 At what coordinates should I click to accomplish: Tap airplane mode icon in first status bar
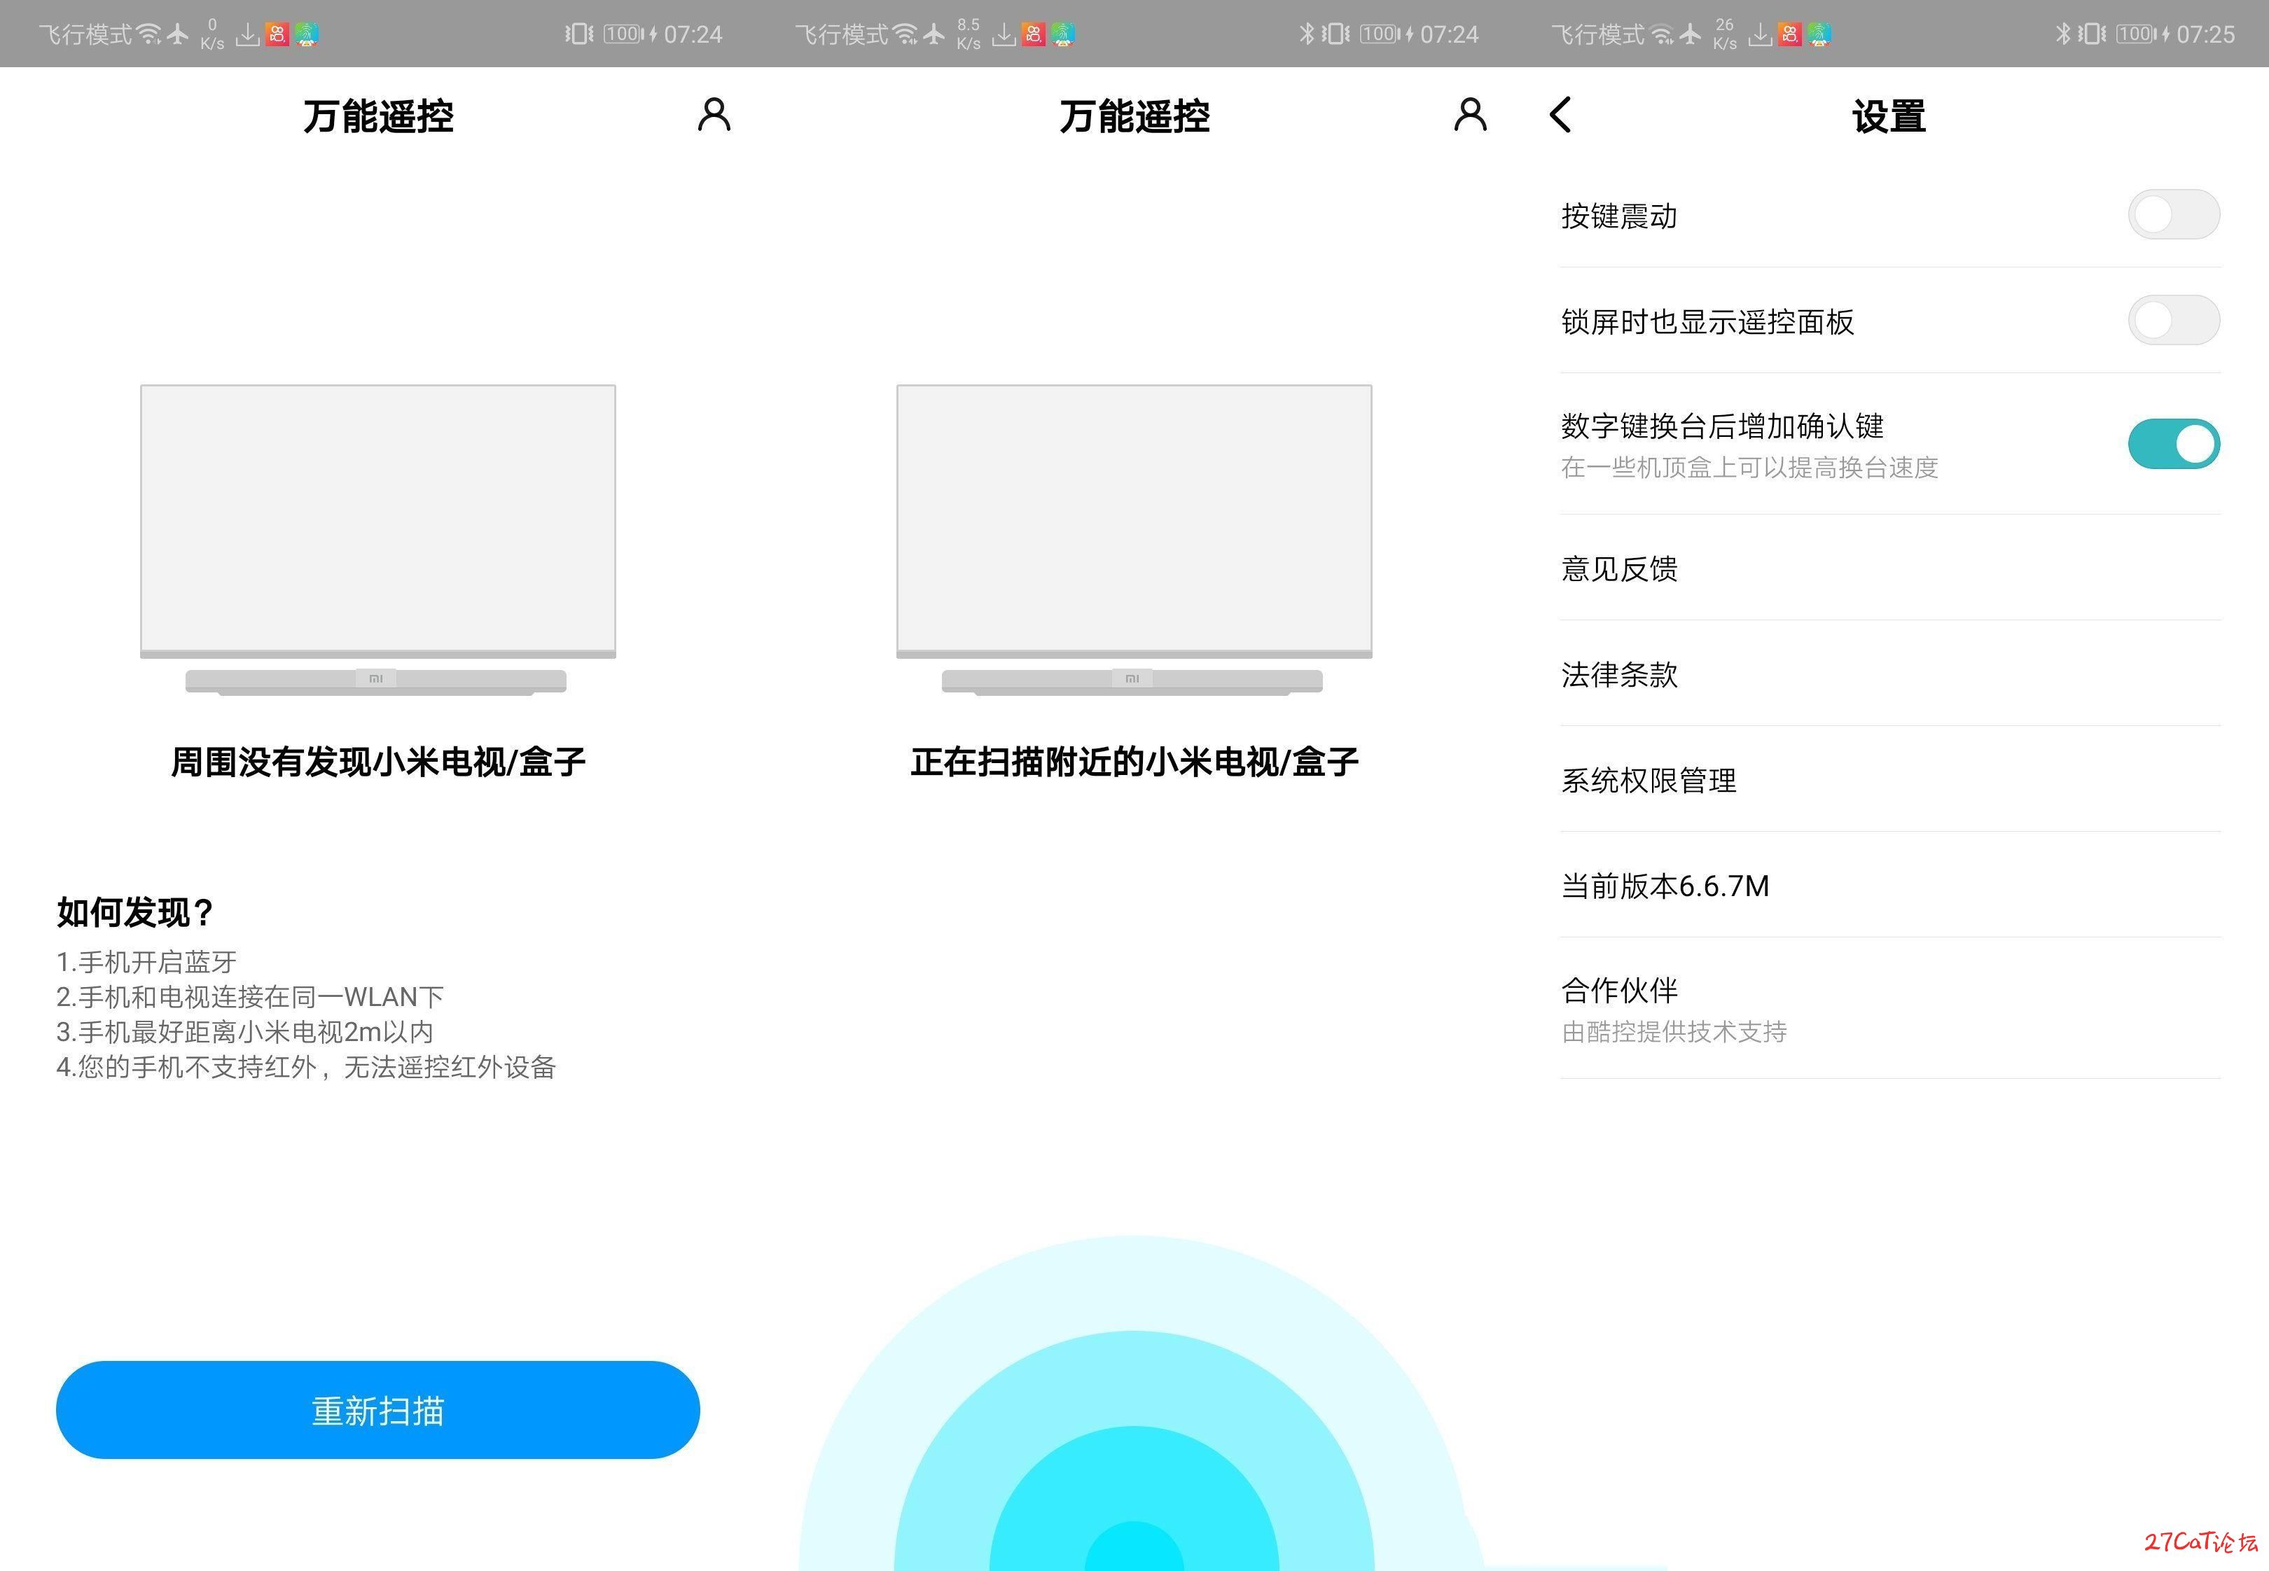[x=177, y=34]
